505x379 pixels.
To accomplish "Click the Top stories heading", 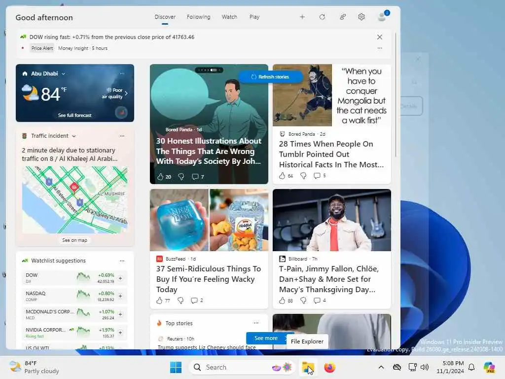I will pyautogui.click(x=179, y=323).
